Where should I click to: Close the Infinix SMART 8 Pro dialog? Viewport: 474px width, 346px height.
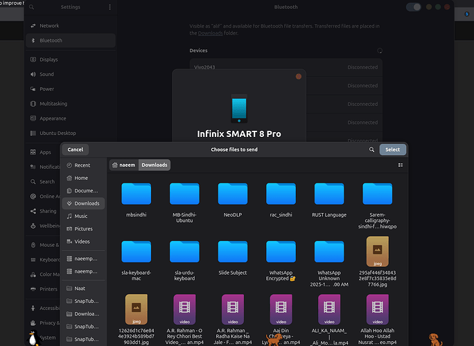pyautogui.click(x=299, y=76)
